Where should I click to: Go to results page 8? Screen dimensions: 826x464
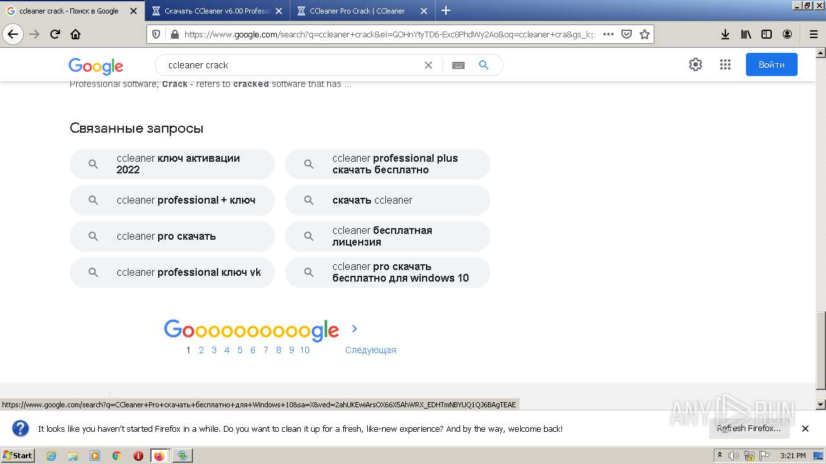(278, 350)
